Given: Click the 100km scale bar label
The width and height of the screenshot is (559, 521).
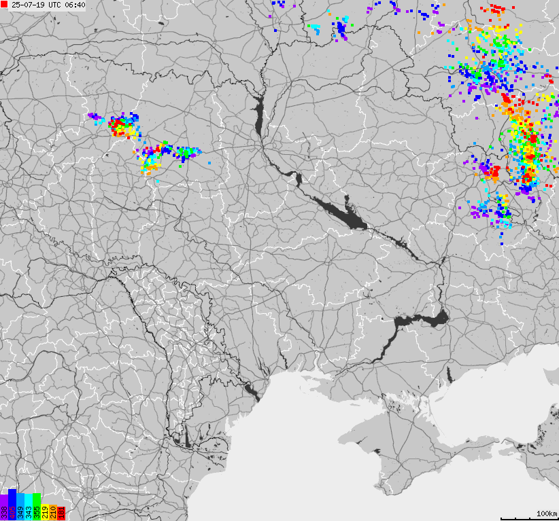Looking at the screenshot, I should tap(547, 513).
